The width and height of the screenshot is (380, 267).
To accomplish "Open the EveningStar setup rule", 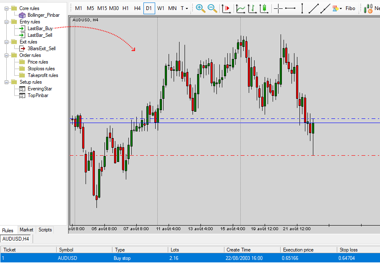I will [39, 89].
